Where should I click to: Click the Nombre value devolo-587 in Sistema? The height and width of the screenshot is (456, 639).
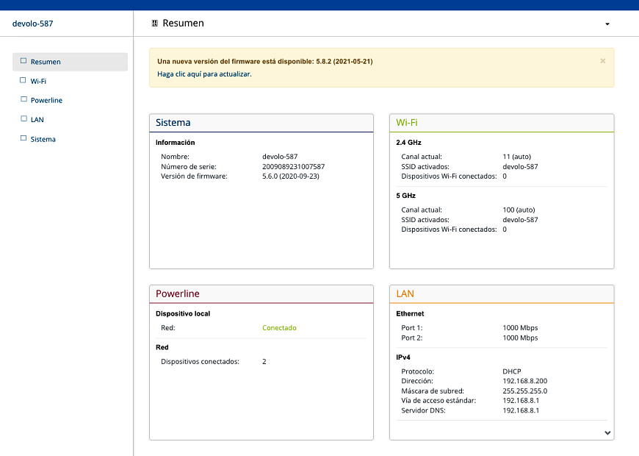click(280, 157)
